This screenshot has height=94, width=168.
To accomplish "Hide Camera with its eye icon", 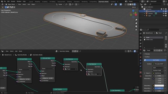I will click(164, 14).
